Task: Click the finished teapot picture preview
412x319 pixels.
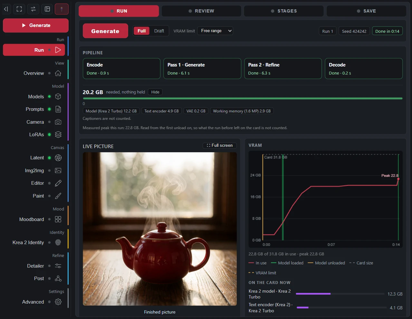Action: [x=160, y=229]
